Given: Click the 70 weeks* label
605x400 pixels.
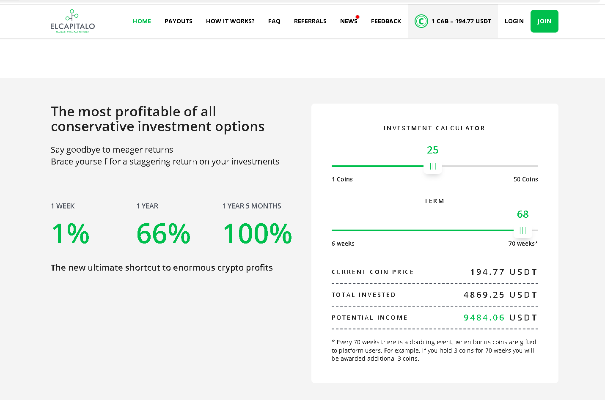Looking at the screenshot, I should coord(523,244).
